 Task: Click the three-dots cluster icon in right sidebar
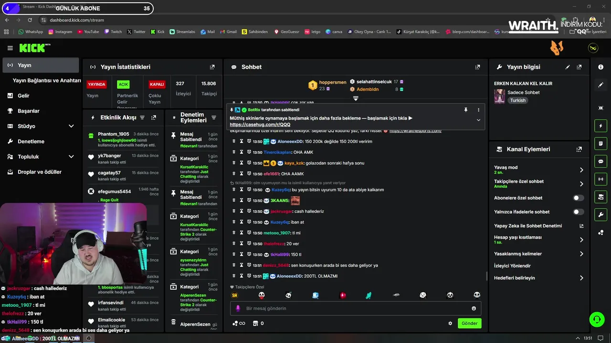click(x=600, y=232)
